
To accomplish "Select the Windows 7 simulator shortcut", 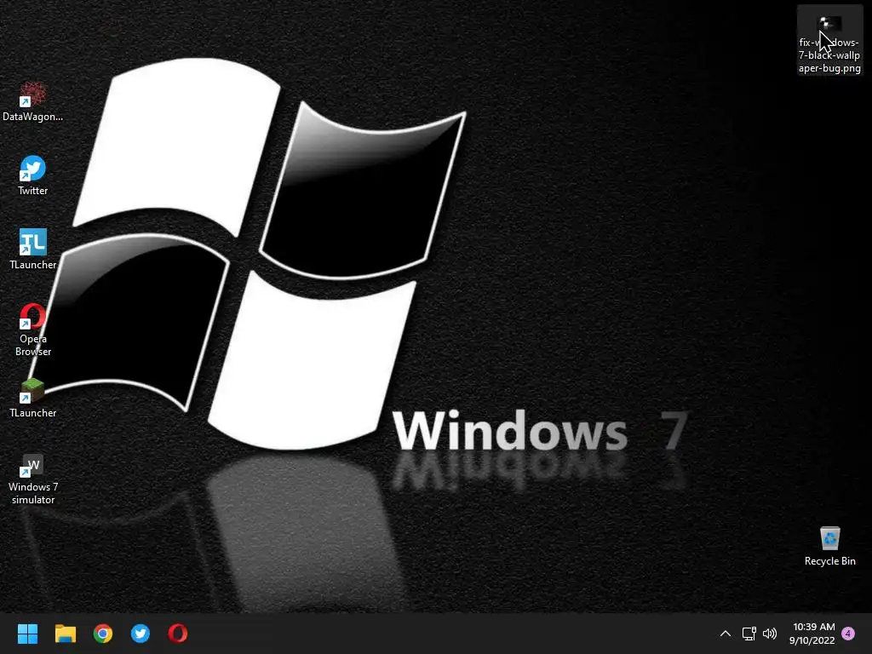I will point(33,479).
